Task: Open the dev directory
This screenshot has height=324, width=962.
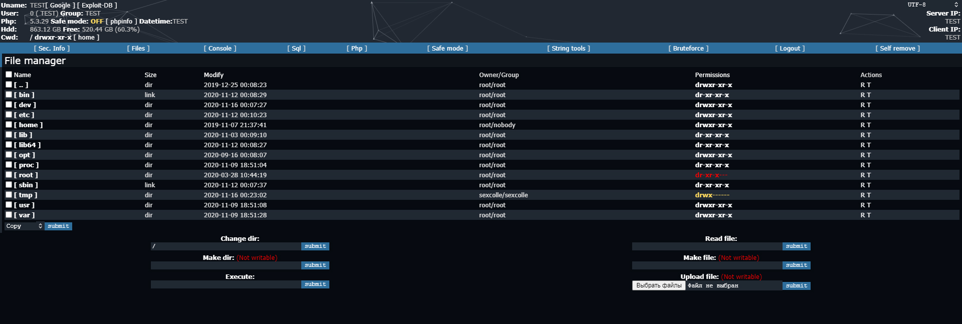Action: click(25, 105)
